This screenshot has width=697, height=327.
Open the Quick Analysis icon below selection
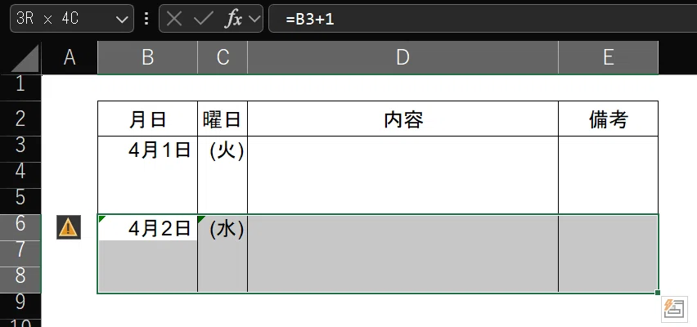[674, 309]
